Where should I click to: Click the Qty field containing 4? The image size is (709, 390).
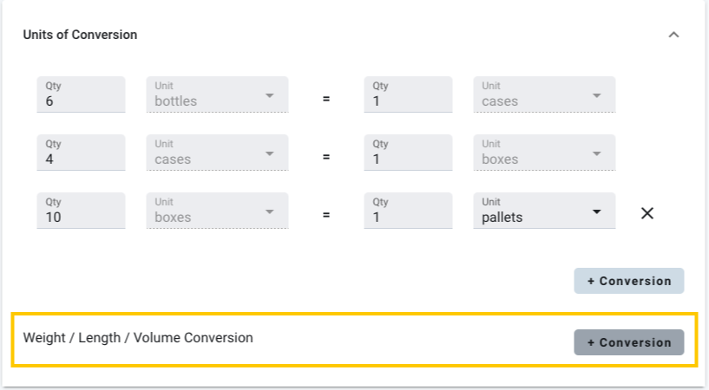click(x=81, y=153)
